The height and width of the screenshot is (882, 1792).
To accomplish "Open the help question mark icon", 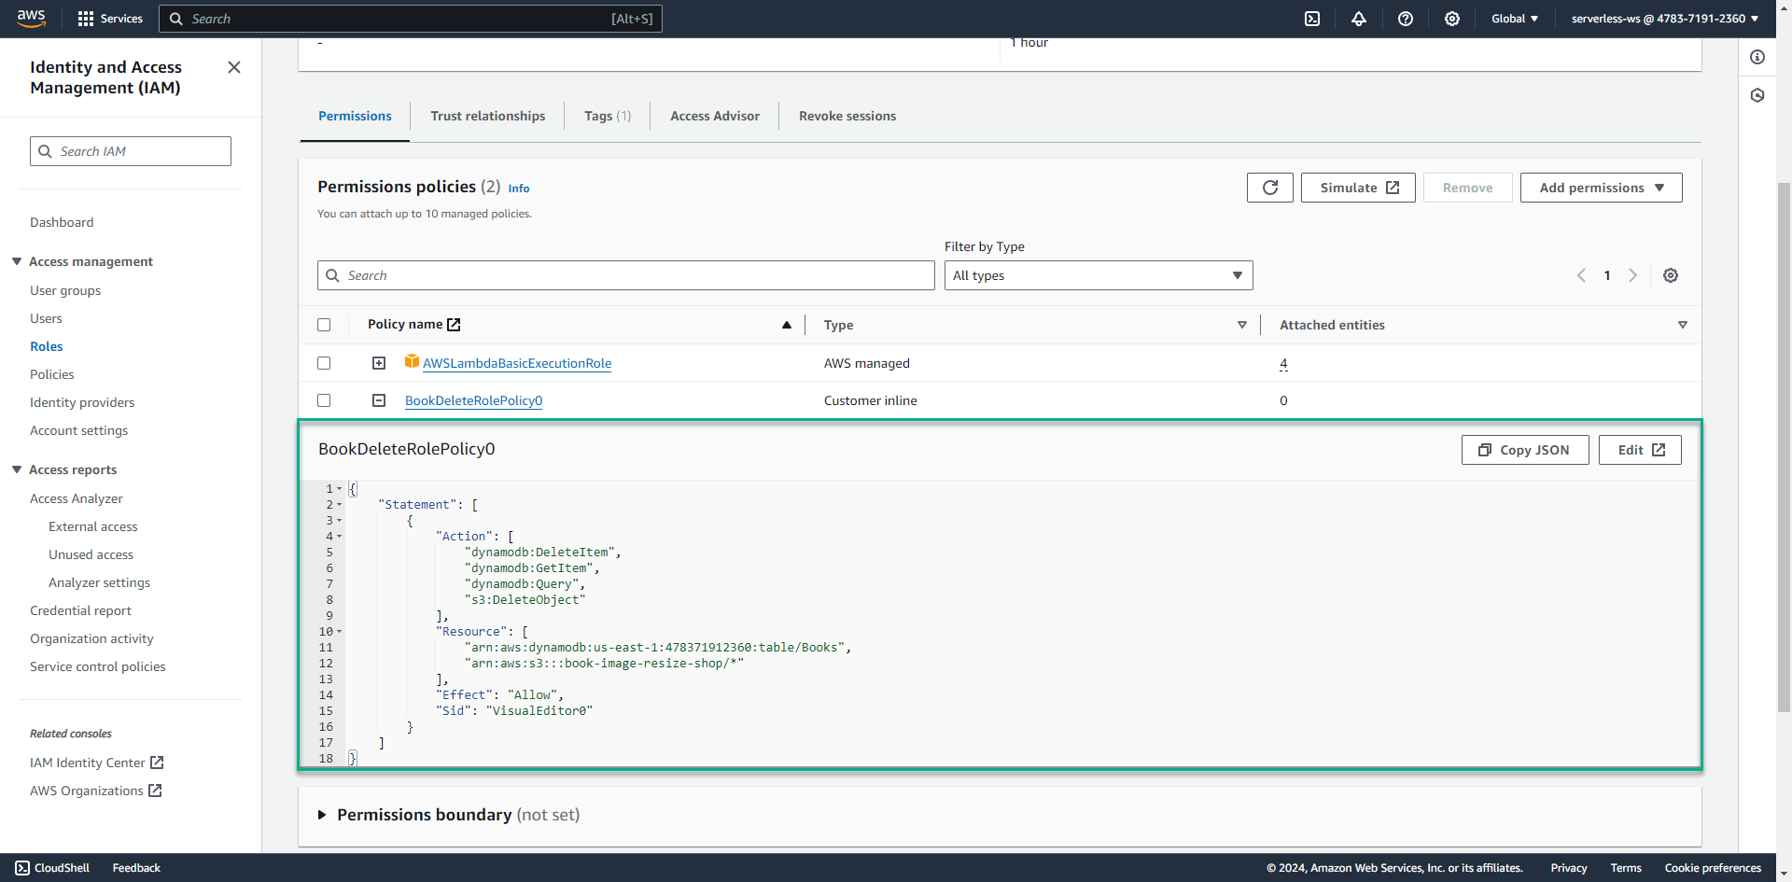I will click(1406, 19).
